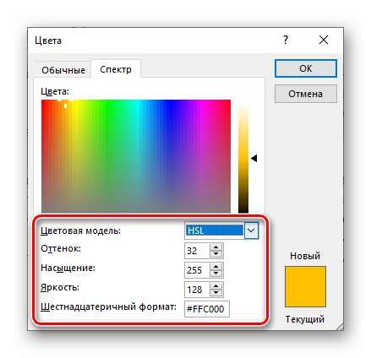Image resolution: width=371 pixels, height=358 pixels.
Task: Increase Насыщение value with up arrow
Action: coord(216,267)
